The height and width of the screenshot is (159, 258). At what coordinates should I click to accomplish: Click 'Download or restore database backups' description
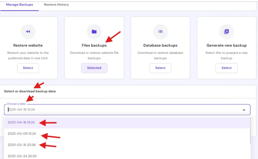coord(160,55)
